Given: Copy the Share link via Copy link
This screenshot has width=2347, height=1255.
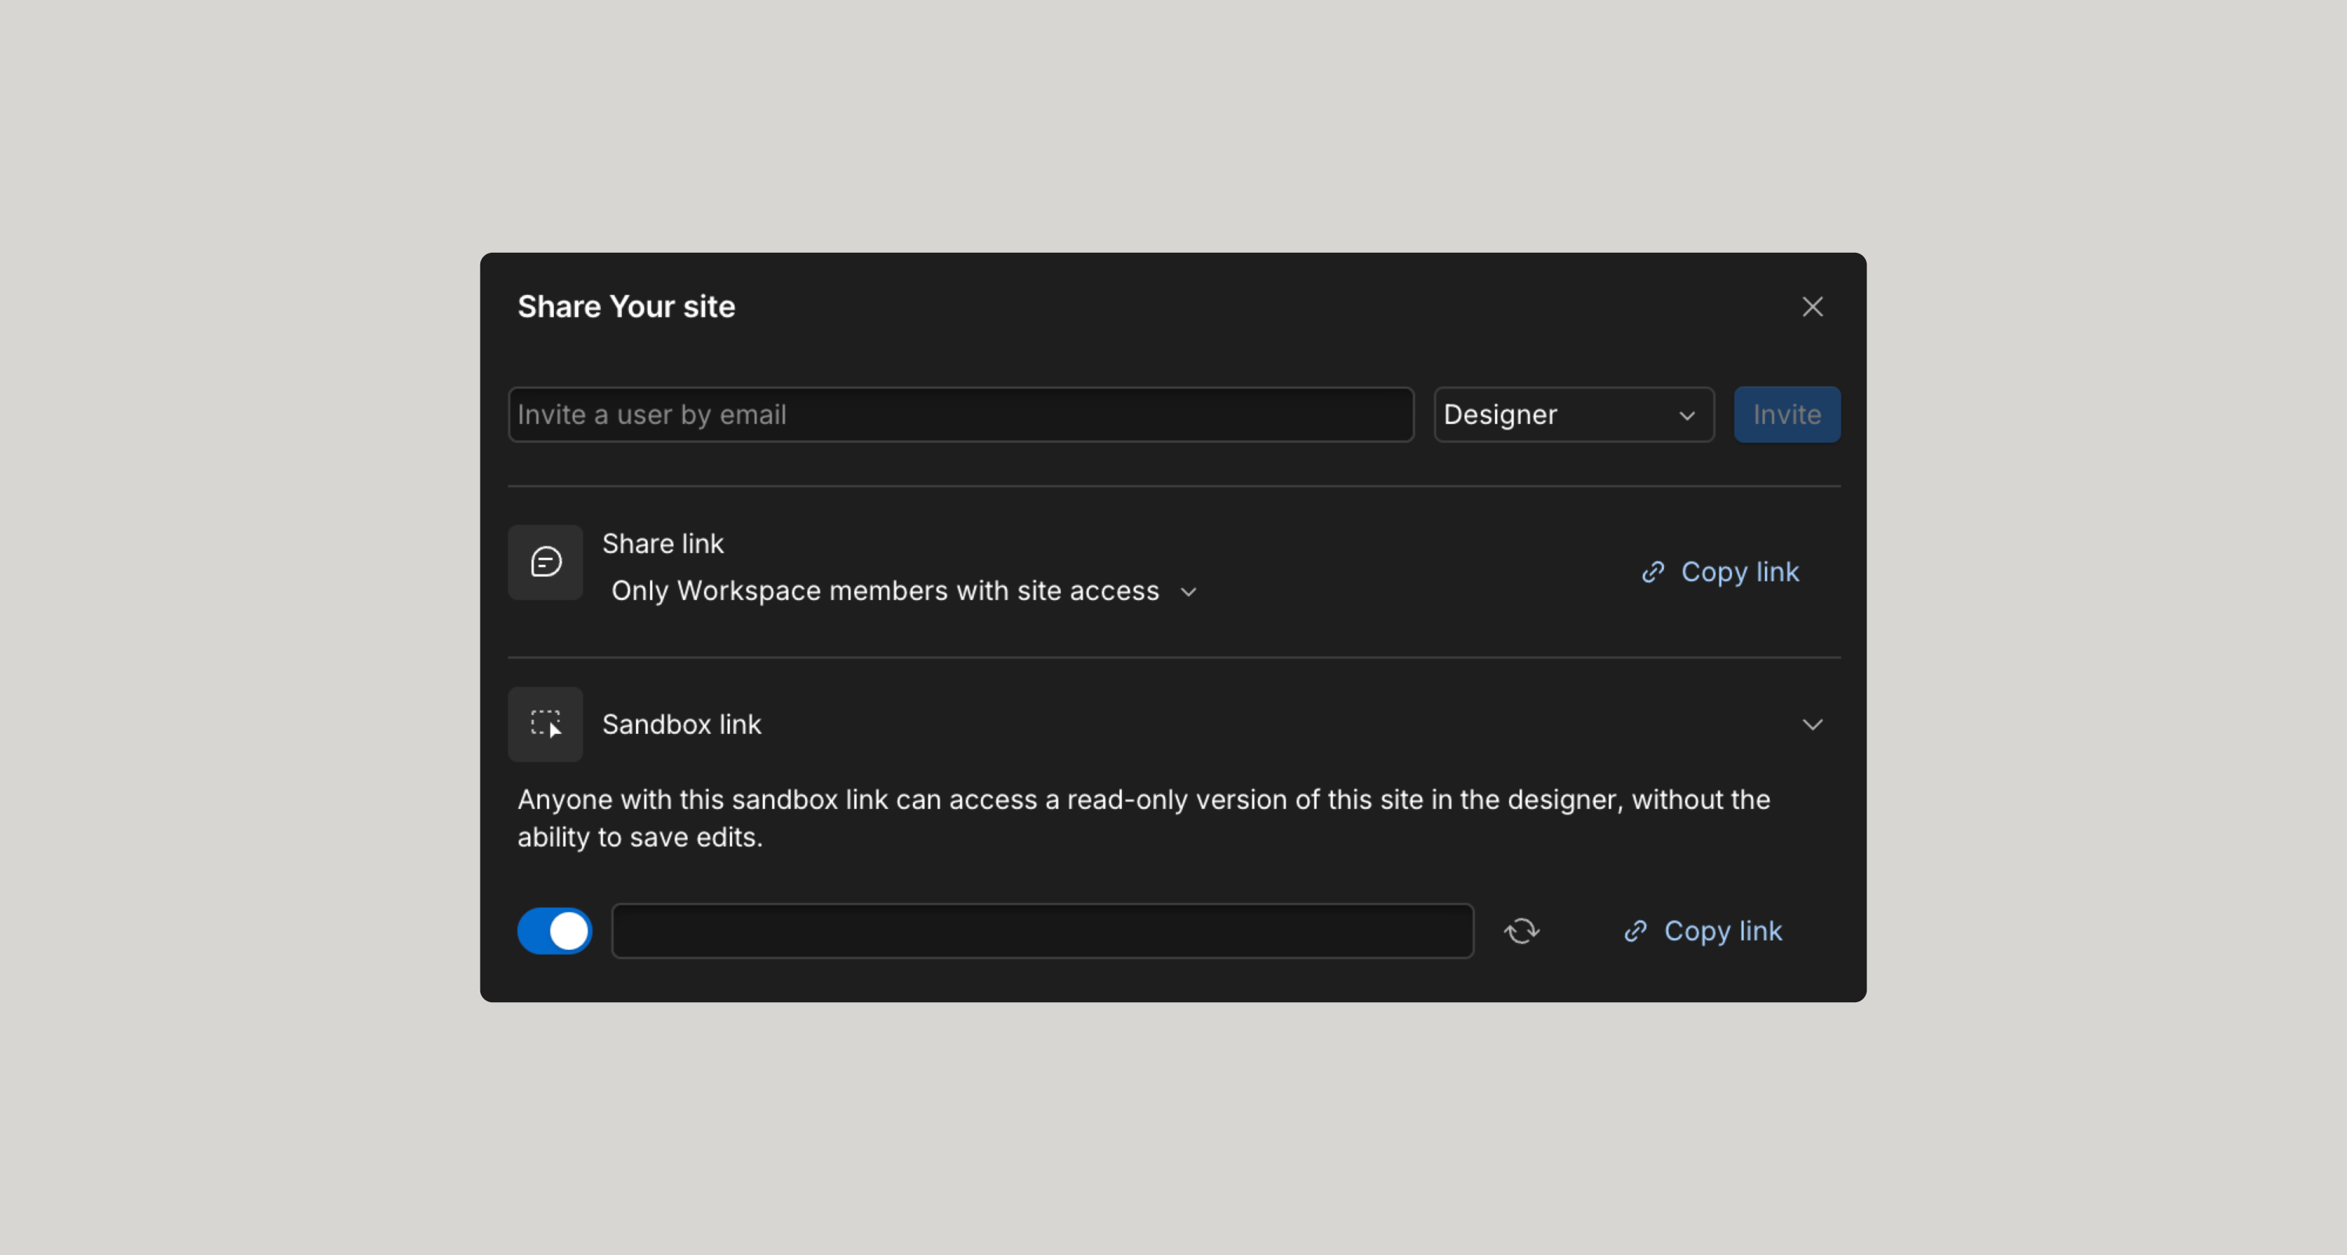Looking at the screenshot, I should [1738, 571].
